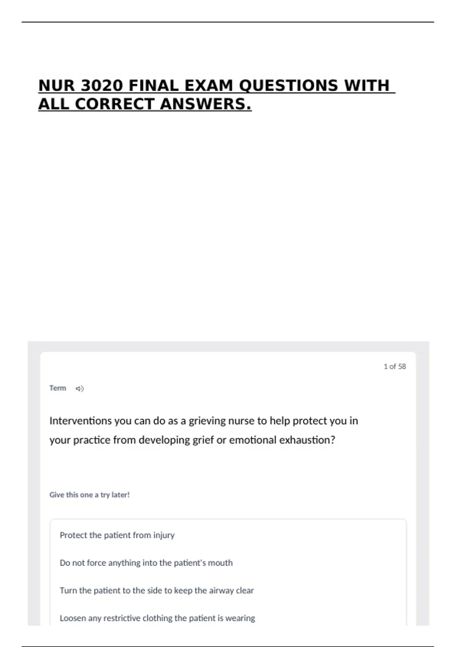456x647 pixels.
Task: Click the speaker audio icon beside Term
Action: point(79,389)
